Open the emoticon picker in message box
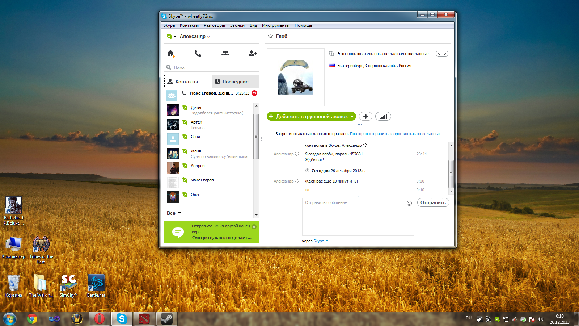 point(409,203)
